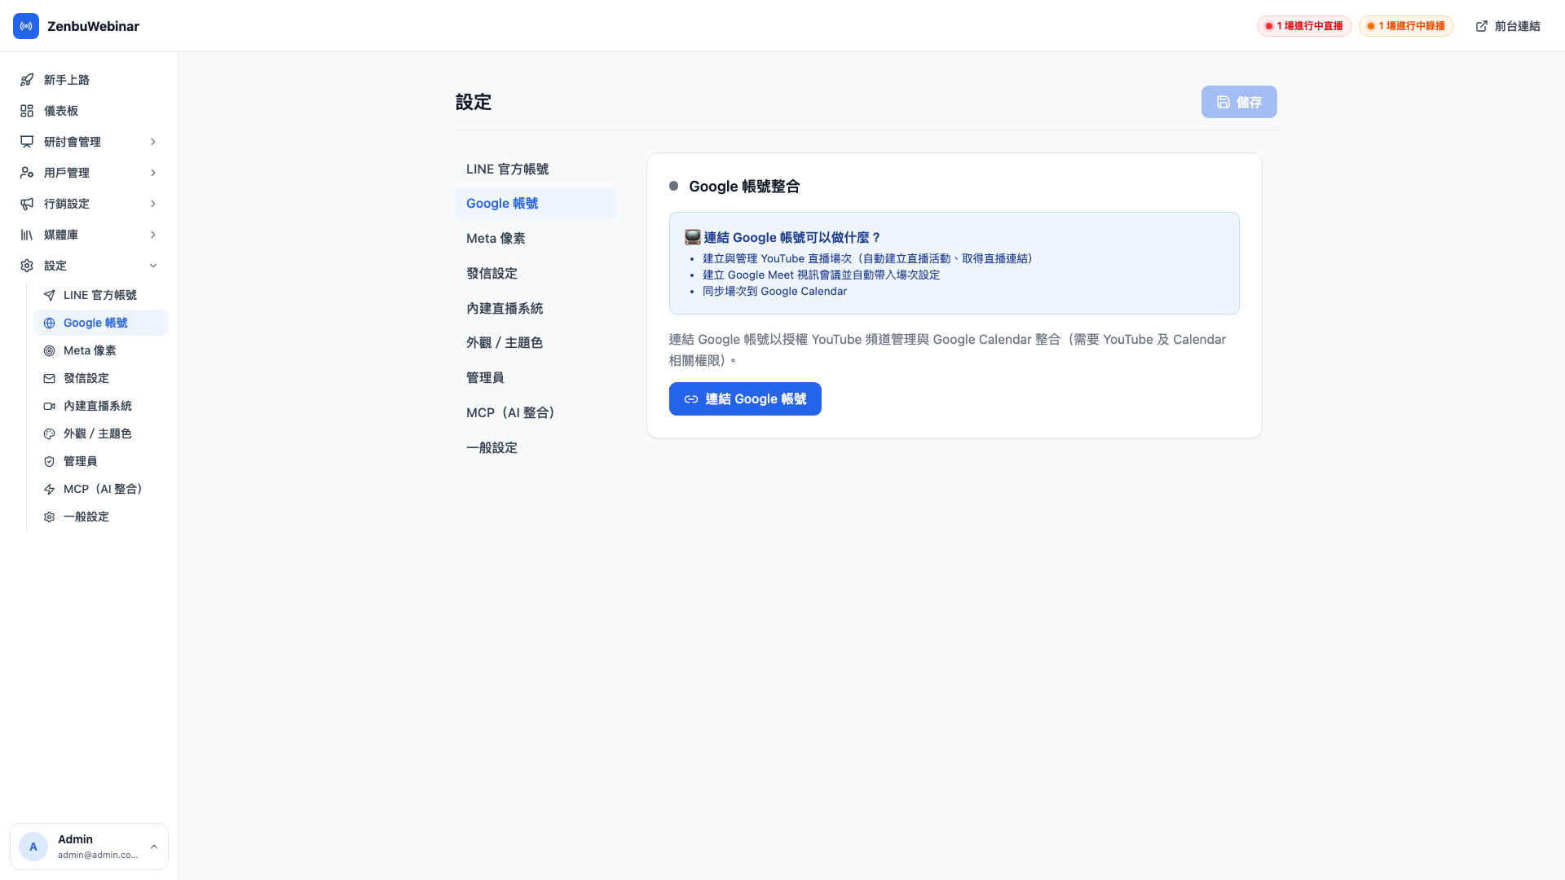Click the ZenbuWebinar brand name

click(93, 26)
